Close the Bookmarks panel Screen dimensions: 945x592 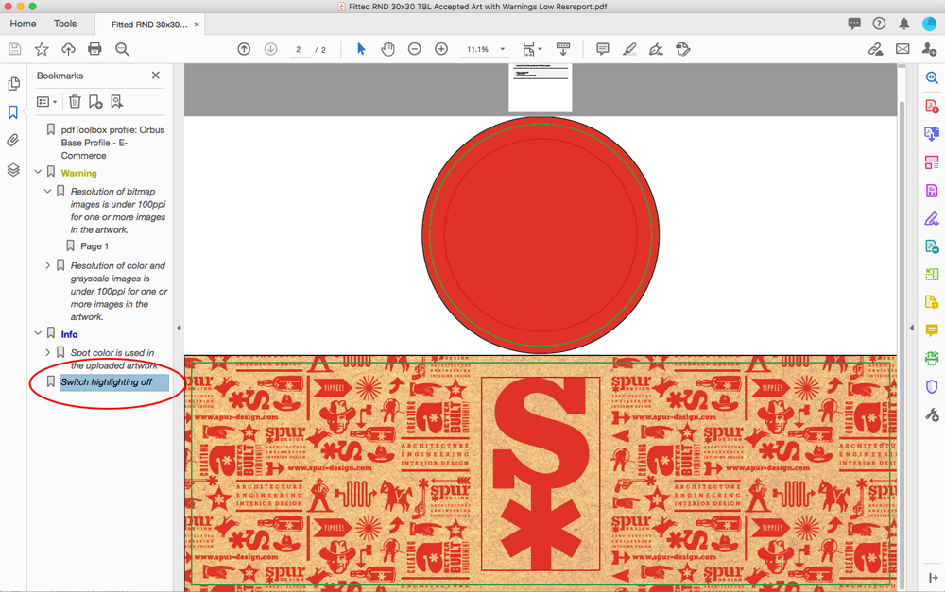[156, 76]
